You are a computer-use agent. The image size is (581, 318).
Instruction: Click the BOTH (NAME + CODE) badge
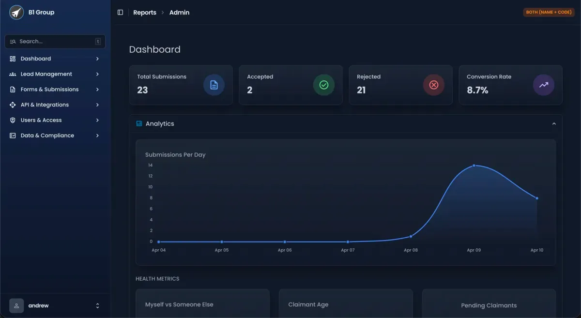[549, 12]
